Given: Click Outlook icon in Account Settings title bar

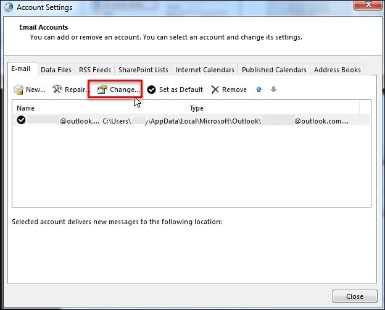Looking at the screenshot, I should pyautogui.click(x=8, y=7).
